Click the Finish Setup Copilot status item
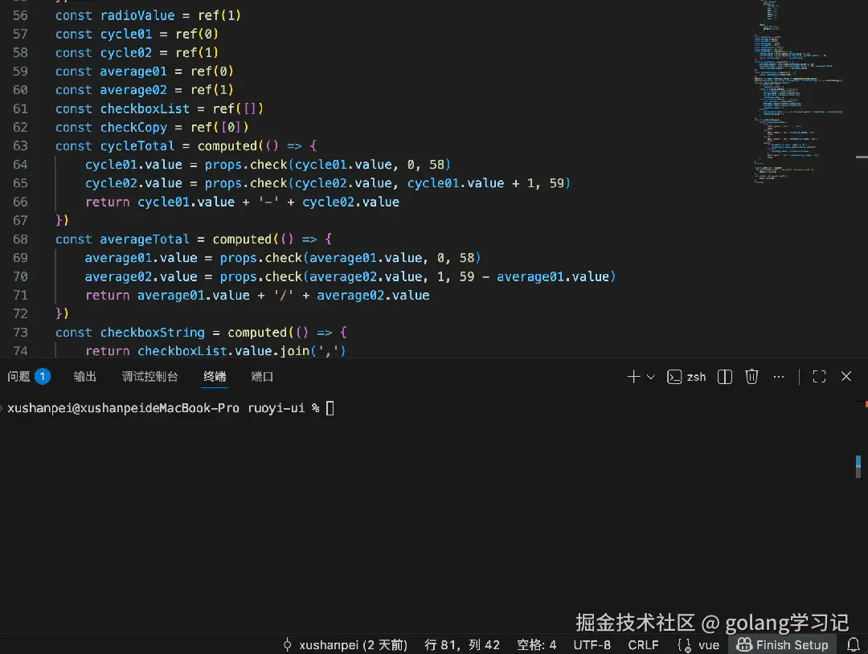 [x=782, y=645]
